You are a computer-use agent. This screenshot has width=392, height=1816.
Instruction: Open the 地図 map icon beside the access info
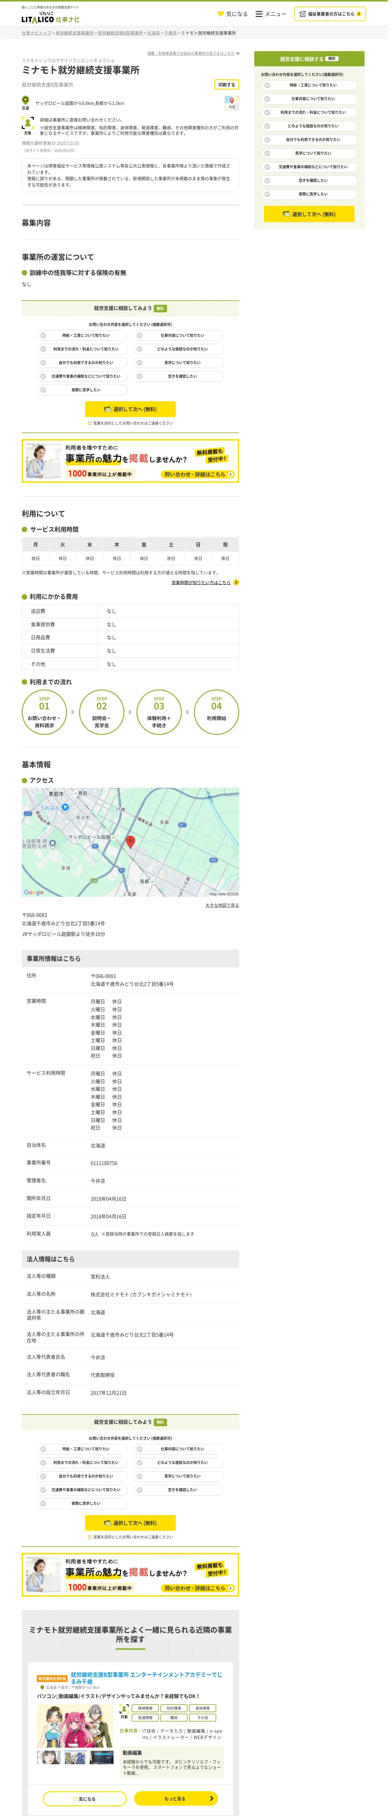(234, 104)
